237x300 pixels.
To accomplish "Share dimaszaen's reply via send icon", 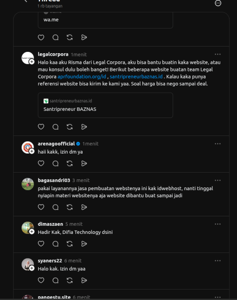I will (84, 244).
